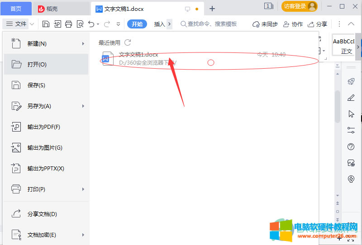
Task: Choose 文档加密(E) in the file menu
Action: (x=46, y=235)
